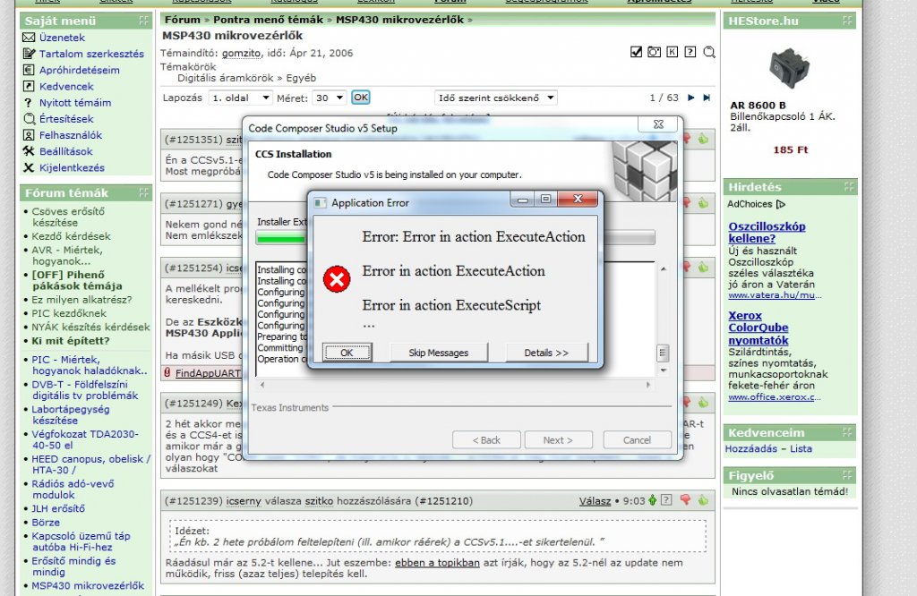917x596 pixels.
Task: Click Hozzáadás under Kedvenceim
Action: [x=751, y=448]
